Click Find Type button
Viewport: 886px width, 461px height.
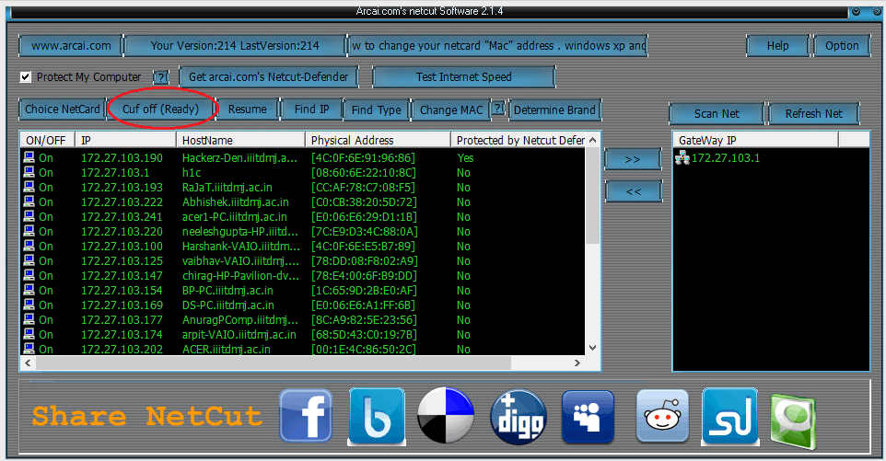click(x=377, y=109)
